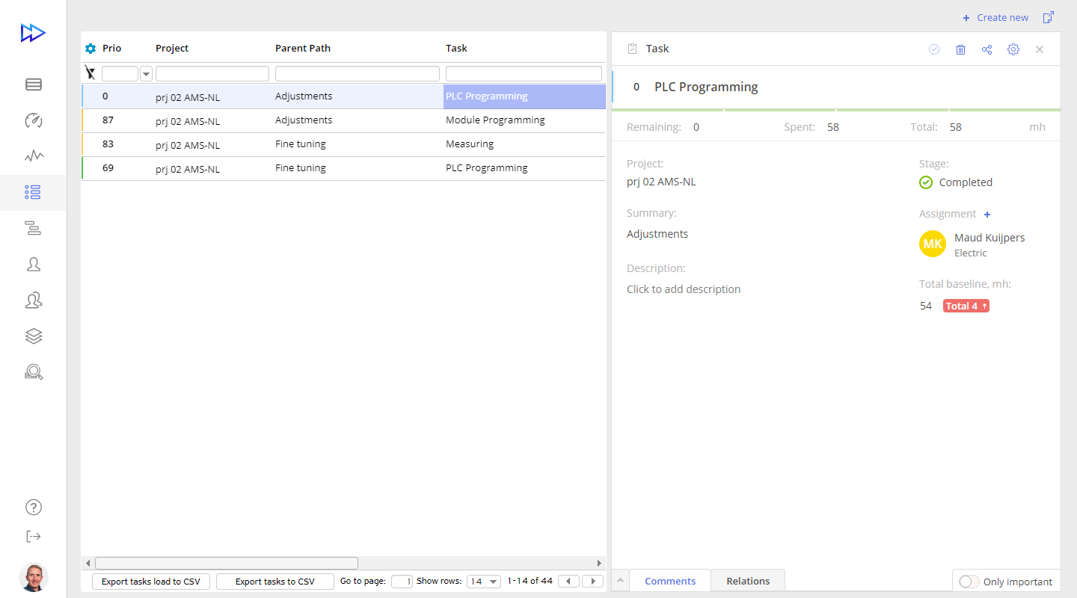Click the horizontal scrollbar under the table

point(226,563)
